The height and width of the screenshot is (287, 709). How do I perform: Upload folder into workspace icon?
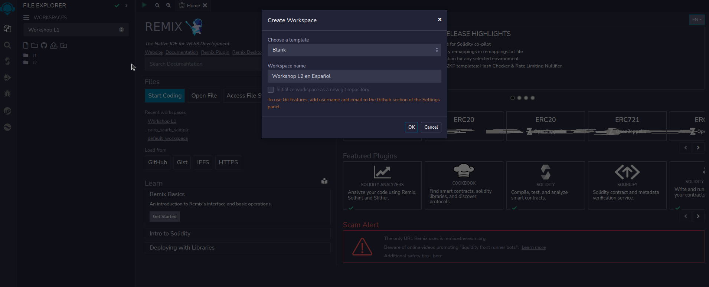tap(64, 45)
